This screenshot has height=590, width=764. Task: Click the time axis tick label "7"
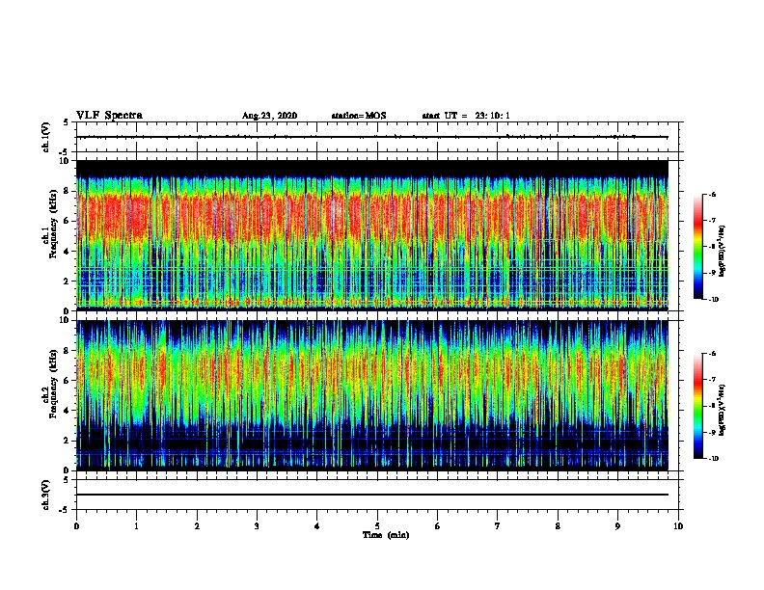coord(498,526)
